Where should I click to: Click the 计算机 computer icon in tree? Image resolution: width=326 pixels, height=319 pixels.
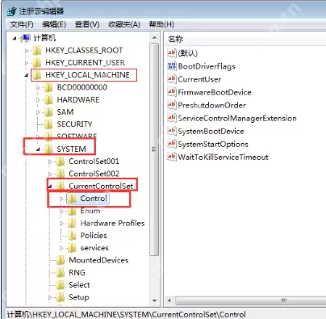(x=26, y=38)
